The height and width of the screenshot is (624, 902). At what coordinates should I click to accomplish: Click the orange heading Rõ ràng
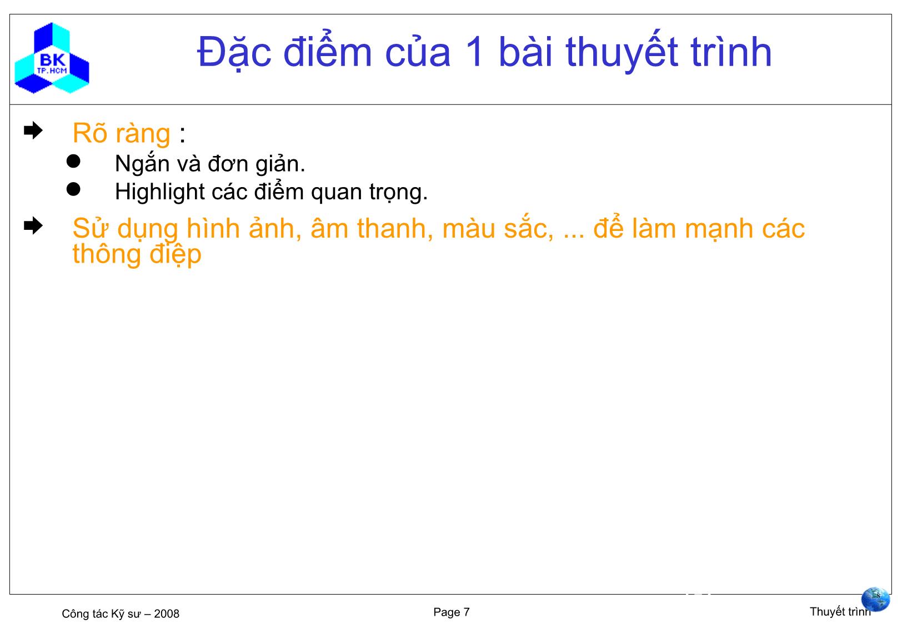pos(122,133)
